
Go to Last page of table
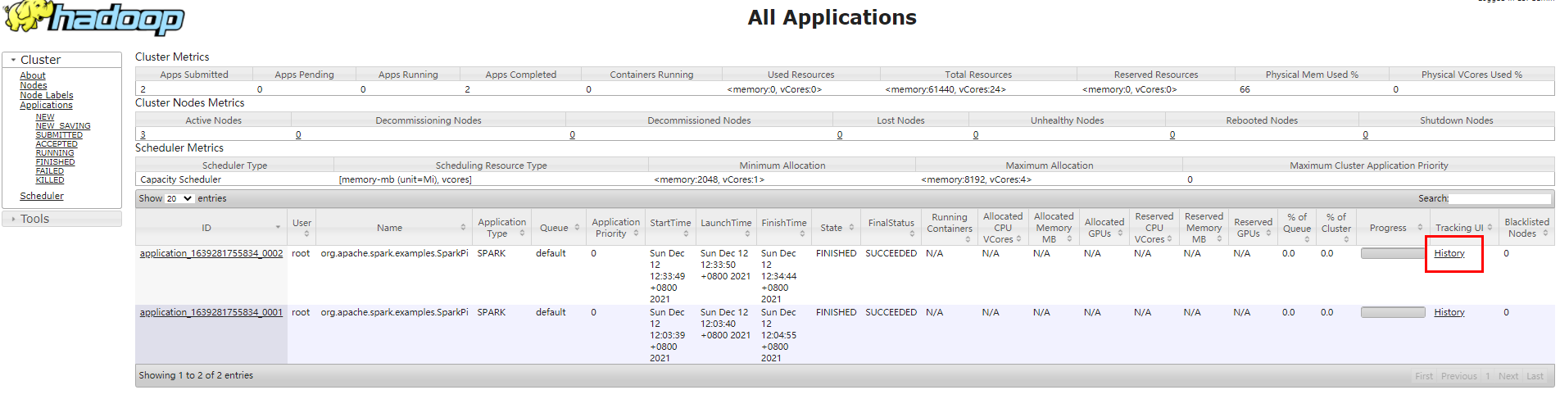[x=1535, y=376]
